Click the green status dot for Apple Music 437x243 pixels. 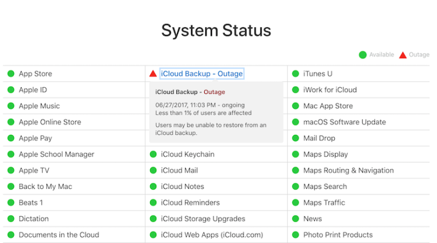11,106
